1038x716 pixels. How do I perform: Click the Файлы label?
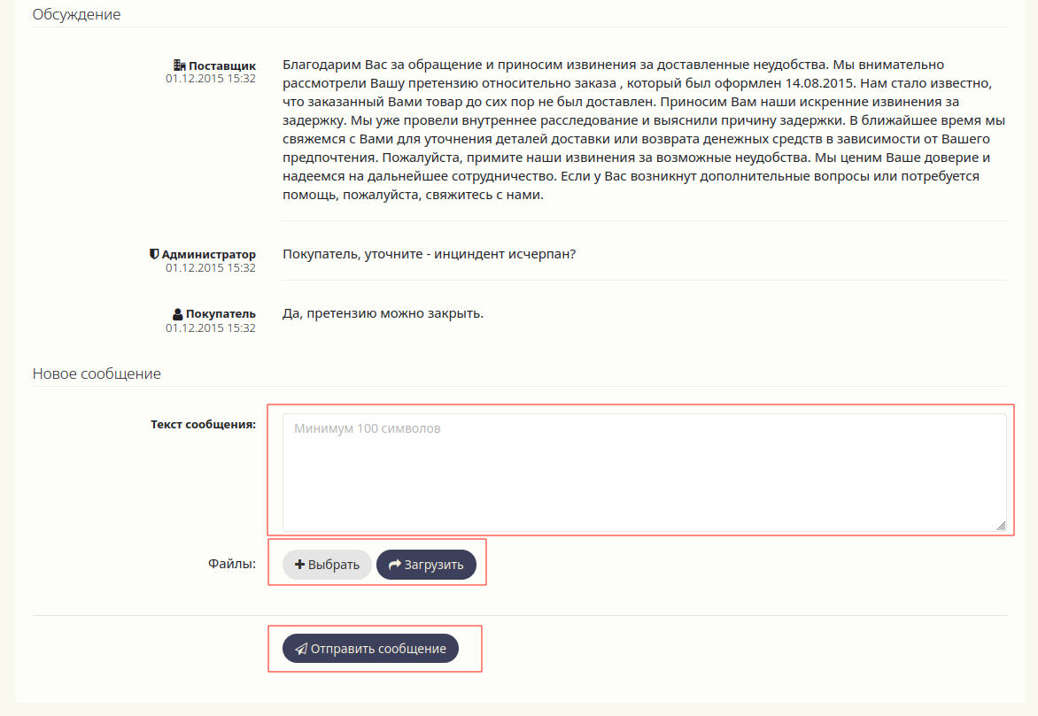pos(232,563)
